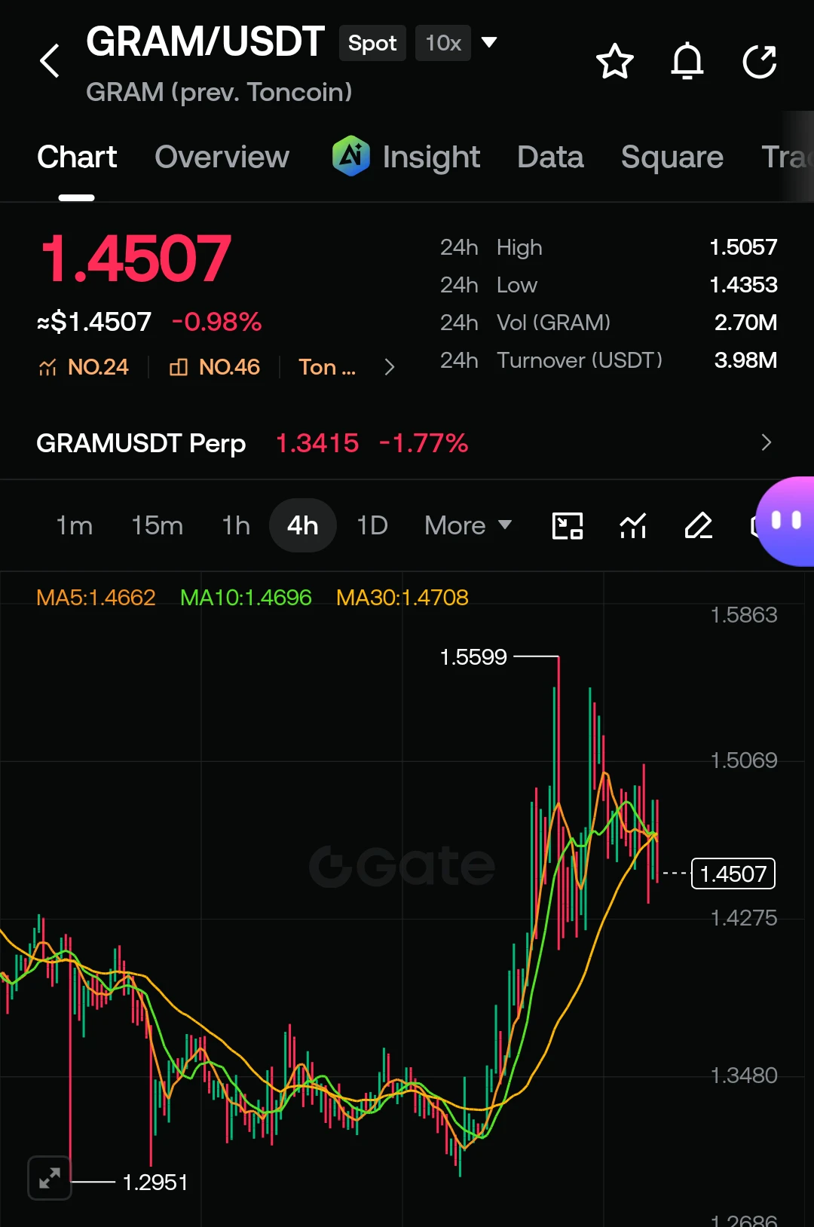Screen dimensions: 814x1227
Task: Open the picture-in-picture chart icon
Action: [568, 525]
